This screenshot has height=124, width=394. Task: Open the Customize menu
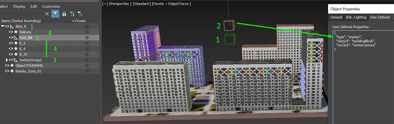(51, 6)
